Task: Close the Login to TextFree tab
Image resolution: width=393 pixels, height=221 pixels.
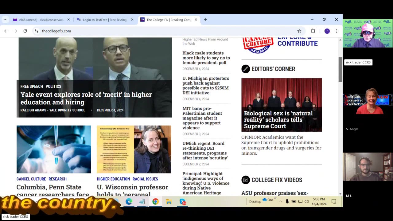Action: (132, 20)
